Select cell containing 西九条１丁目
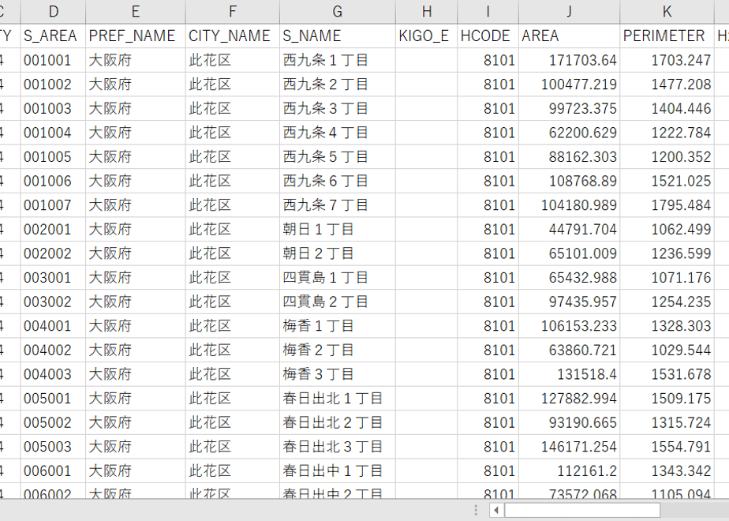729x521 pixels. click(x=338, y=60)
